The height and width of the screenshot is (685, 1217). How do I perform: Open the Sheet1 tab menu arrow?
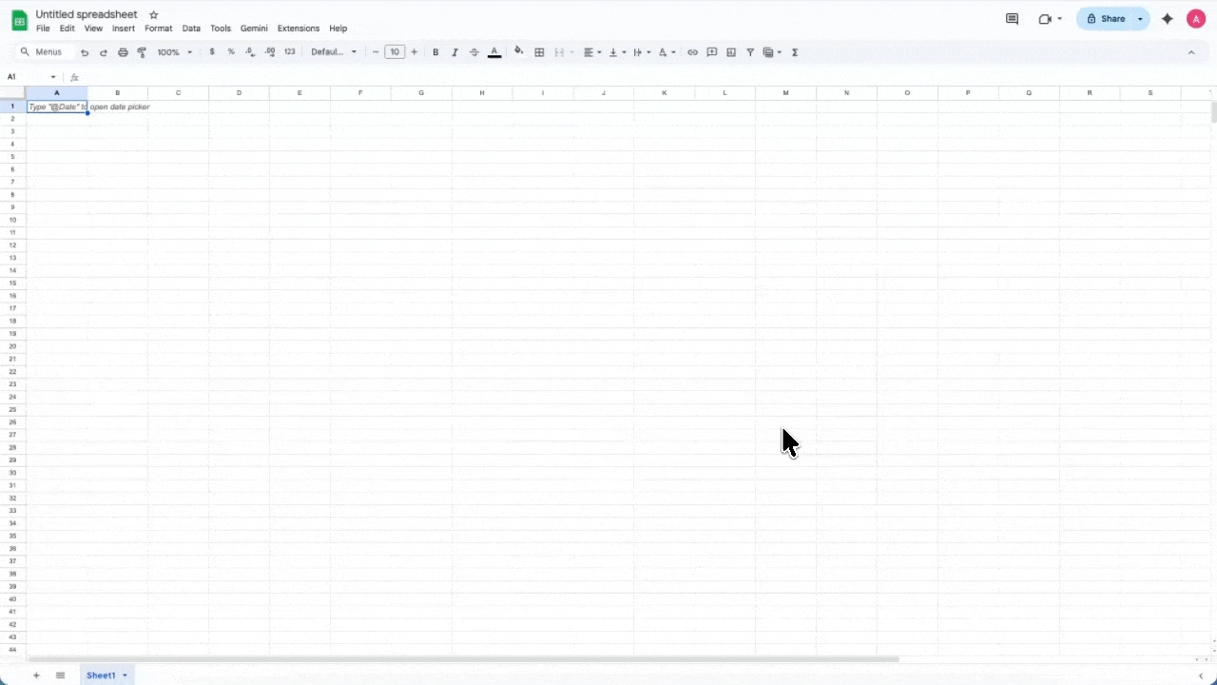(124, 675)
